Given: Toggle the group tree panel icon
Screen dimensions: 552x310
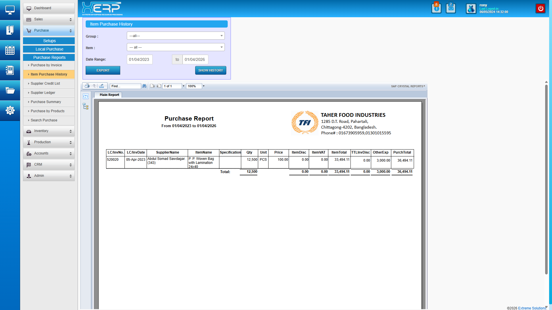Looking at the screenshot, I should (86, 106).
